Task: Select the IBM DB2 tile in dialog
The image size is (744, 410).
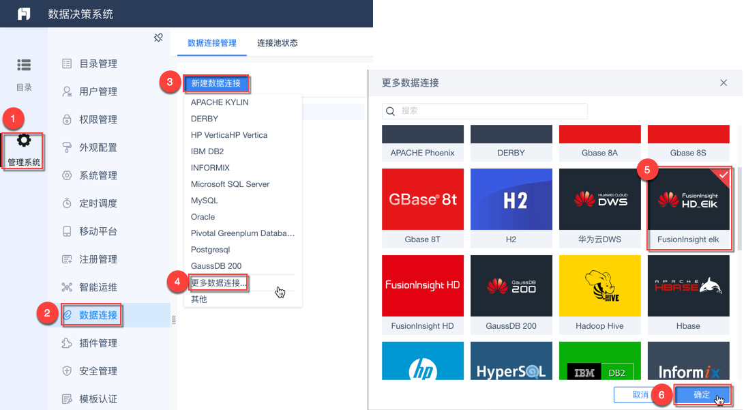Action: tap(599, 361)
